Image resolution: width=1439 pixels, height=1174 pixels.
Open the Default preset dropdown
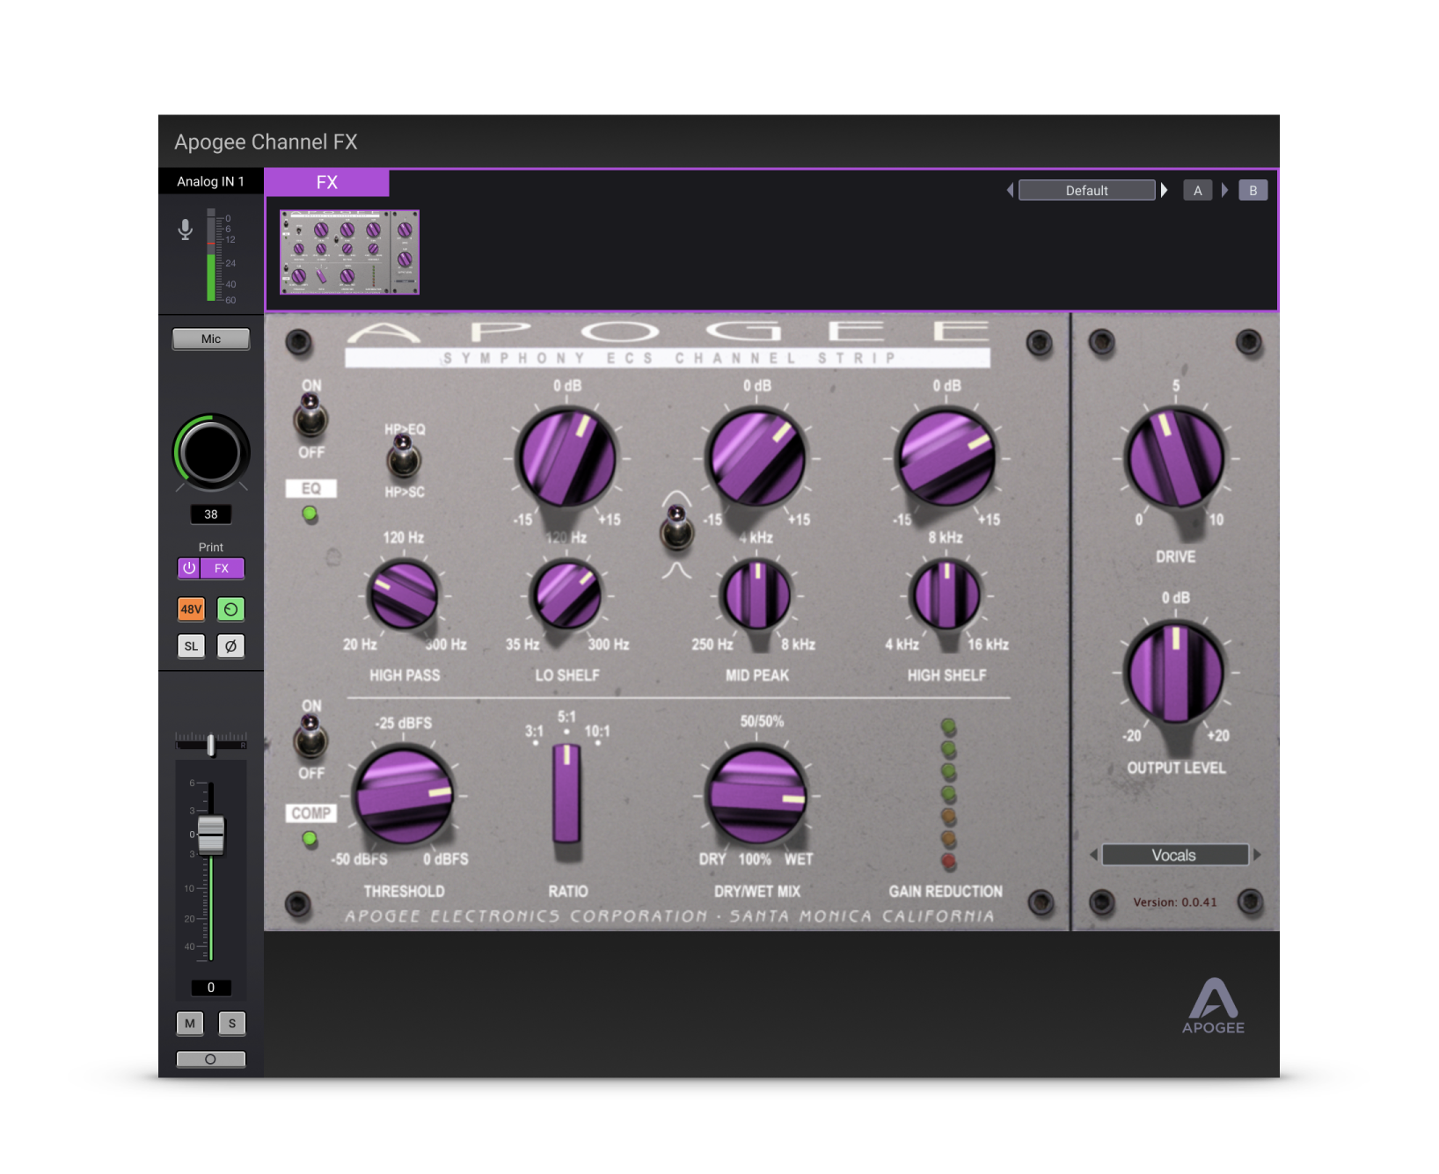(1087, 190)
